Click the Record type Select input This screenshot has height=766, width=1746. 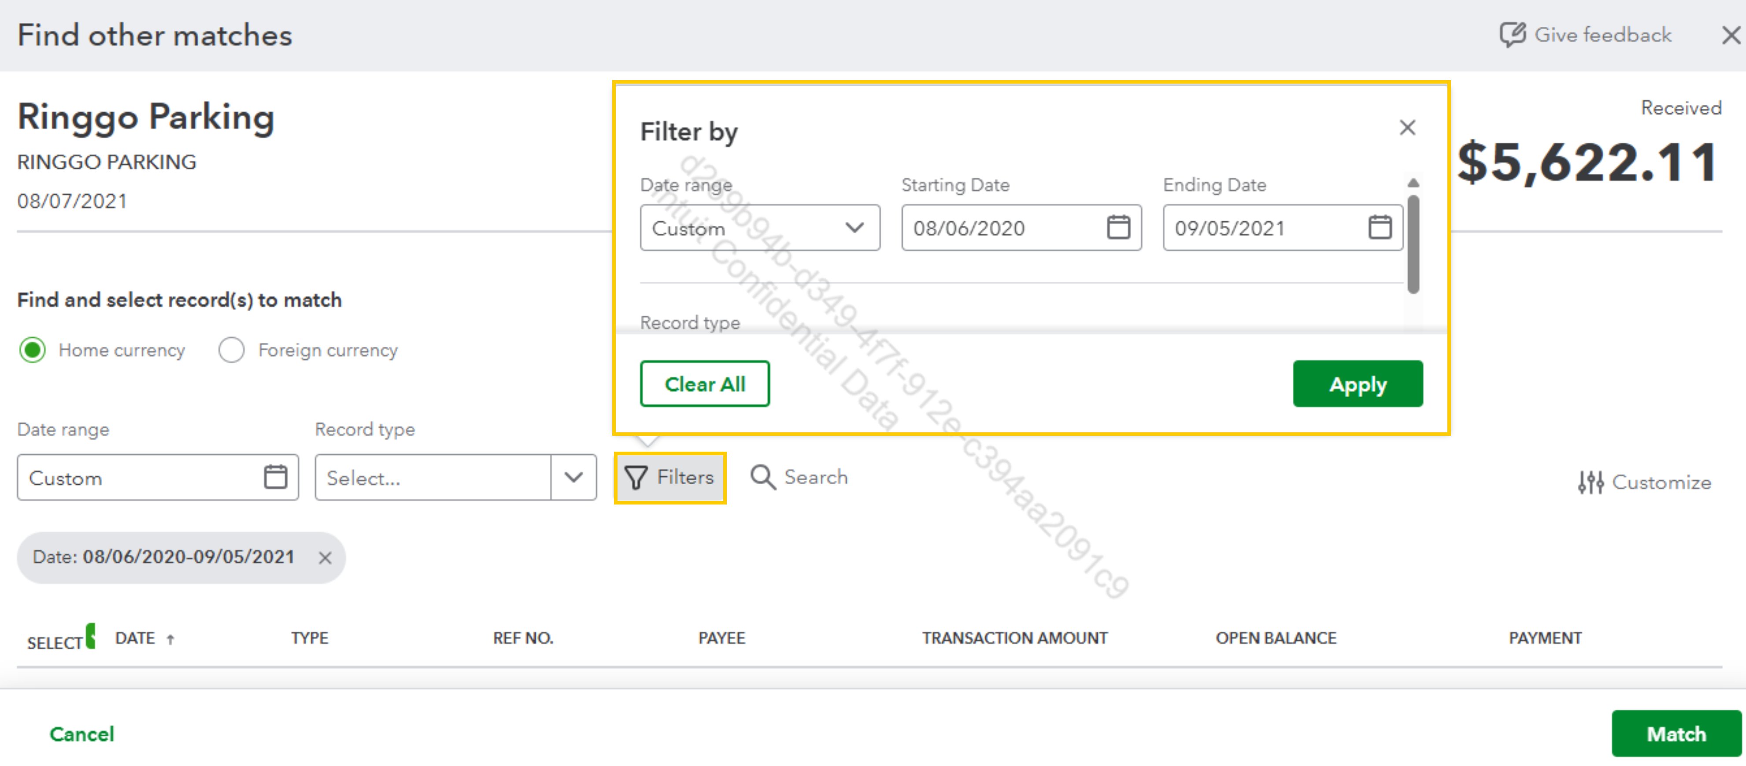[433, 478]
